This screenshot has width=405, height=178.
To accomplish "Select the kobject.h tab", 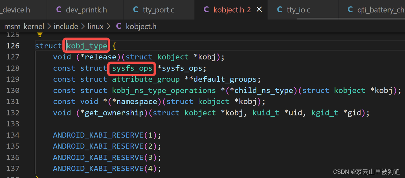I will (x=231, y=10).
